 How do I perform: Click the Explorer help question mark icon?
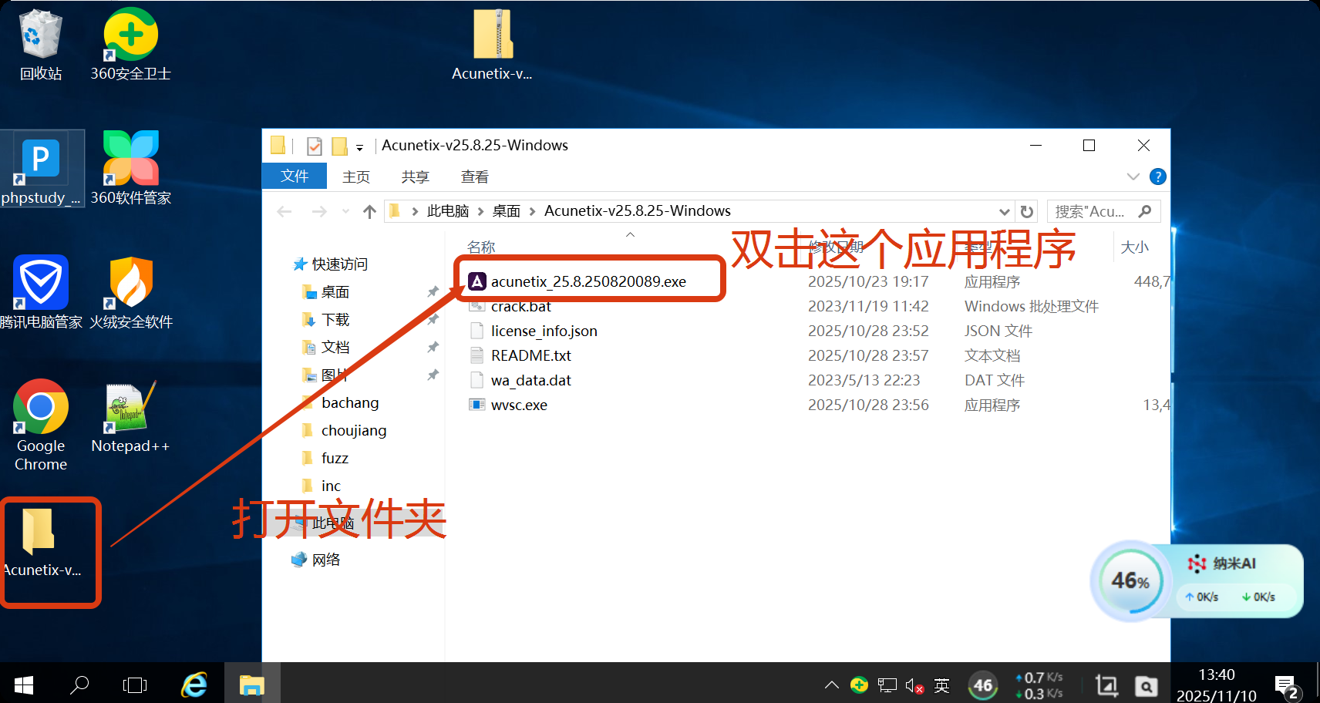(x=1157, y=177)
